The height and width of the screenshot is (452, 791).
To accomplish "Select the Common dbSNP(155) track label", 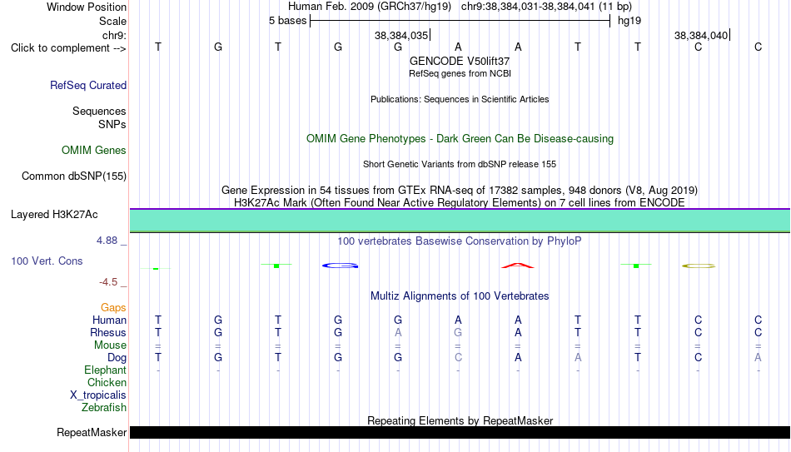I will (x=74, y=176).
